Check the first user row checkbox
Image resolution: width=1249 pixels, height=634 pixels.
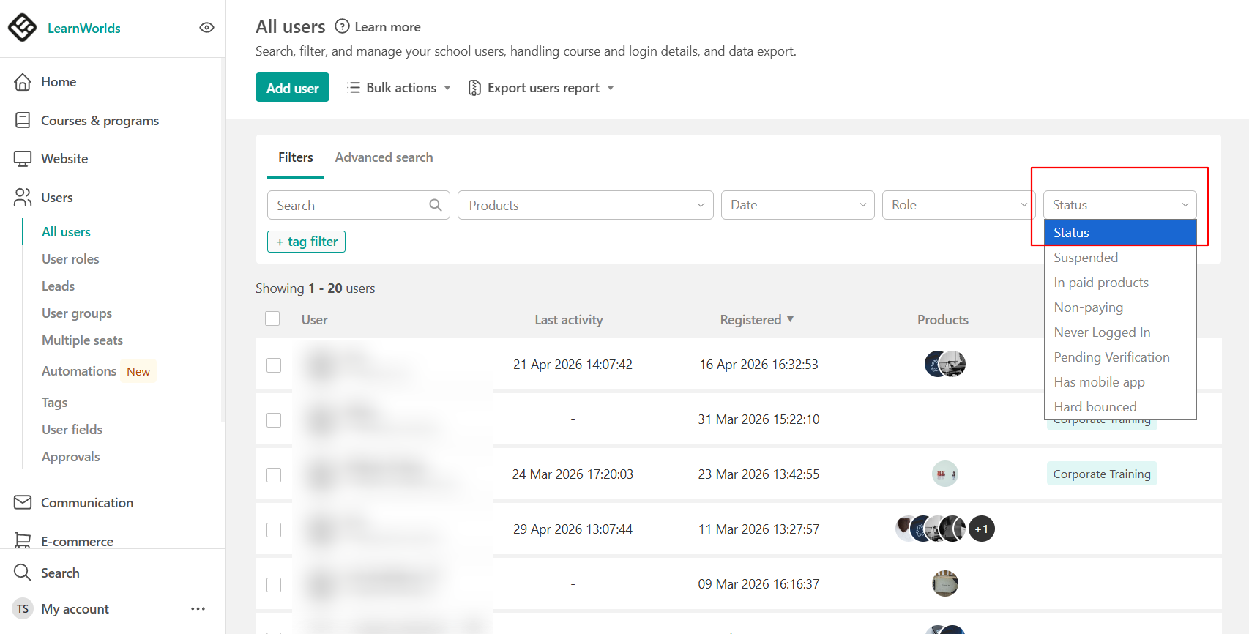click(x=274, y=365)
